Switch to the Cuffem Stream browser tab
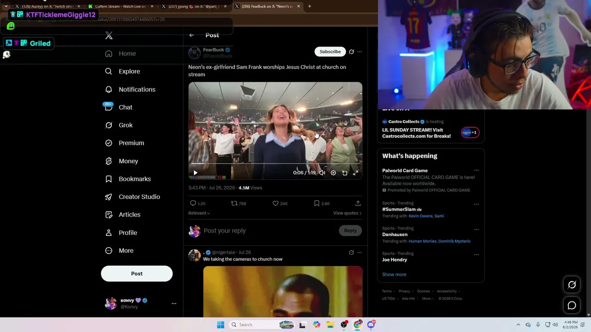This screenshot has height=332, width=591. coord(120,6)
